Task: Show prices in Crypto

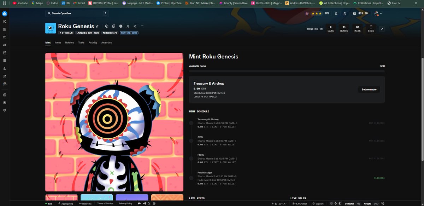Action: (x=368, y=204)
